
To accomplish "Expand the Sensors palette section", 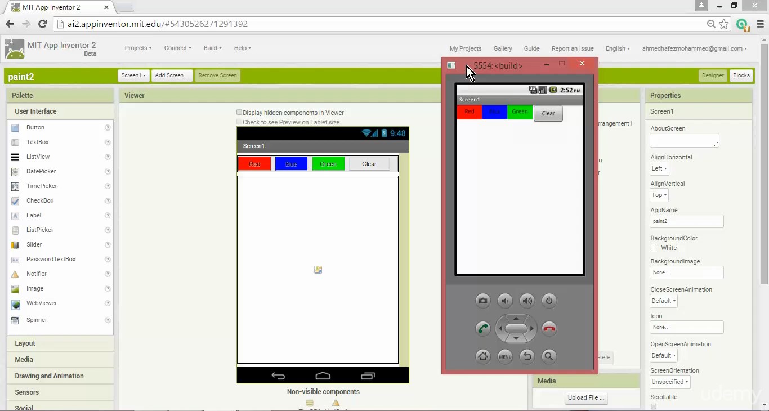I will [60, 392].
